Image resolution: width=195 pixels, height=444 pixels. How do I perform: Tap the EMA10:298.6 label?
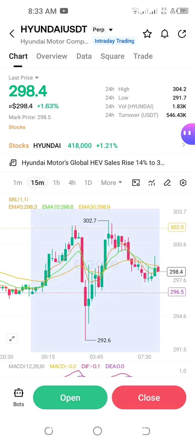pos(58,207)
